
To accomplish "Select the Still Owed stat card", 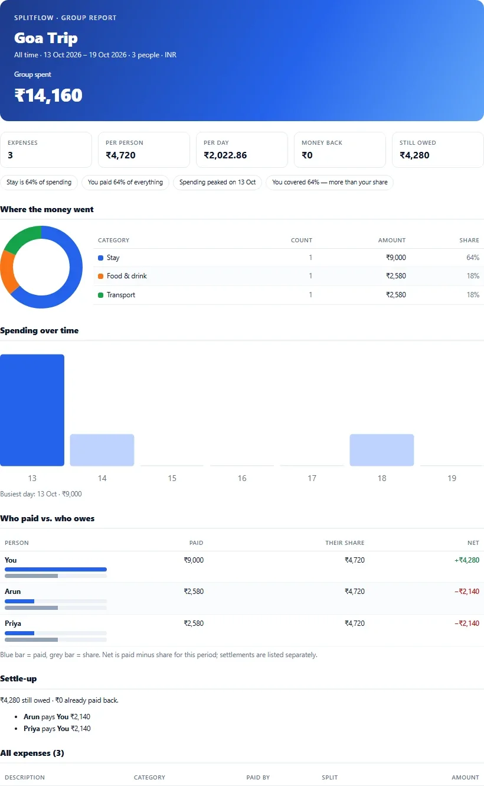I will coord(438,150).
